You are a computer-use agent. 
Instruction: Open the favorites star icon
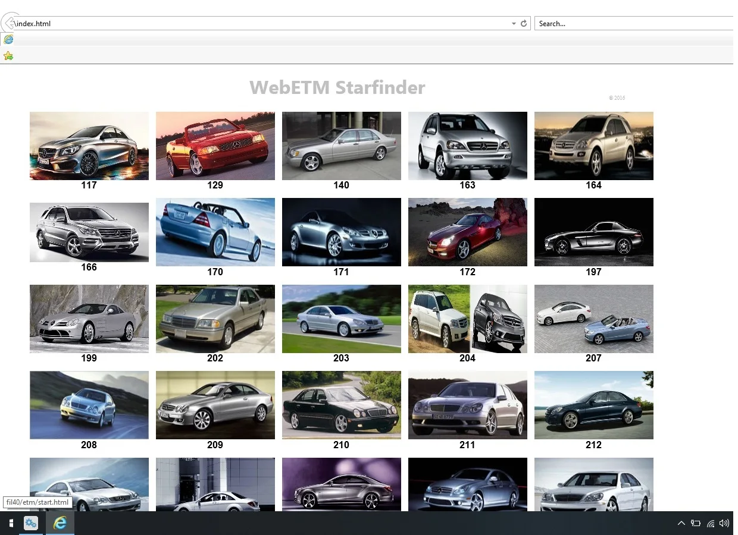click(8, 56)
